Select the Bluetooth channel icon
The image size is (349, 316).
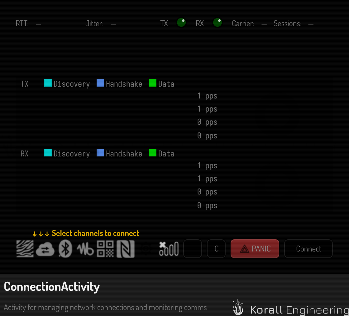65,249
